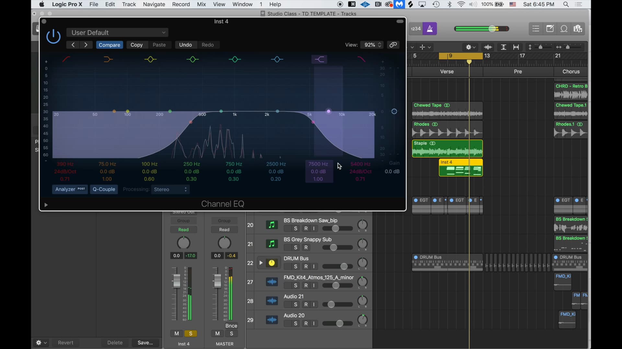Open the Navigate menu

pyautogui.click(x=154, y=4)
